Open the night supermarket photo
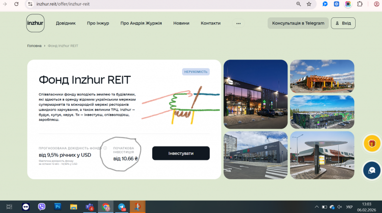382x213 pixels. (256, 94)
